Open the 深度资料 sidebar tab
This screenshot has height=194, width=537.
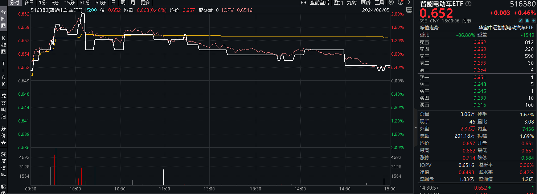(4, 165)
